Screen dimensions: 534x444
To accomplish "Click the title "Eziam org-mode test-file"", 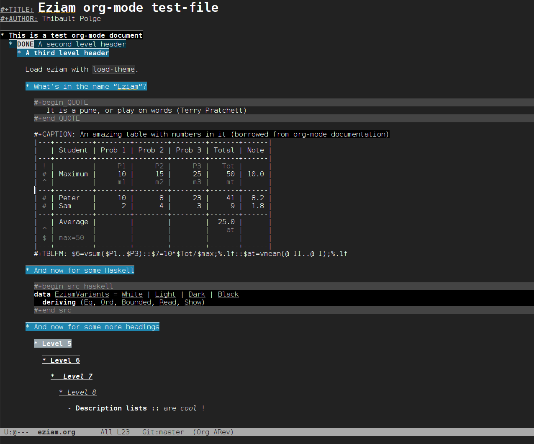I will [x=128, y=8].
